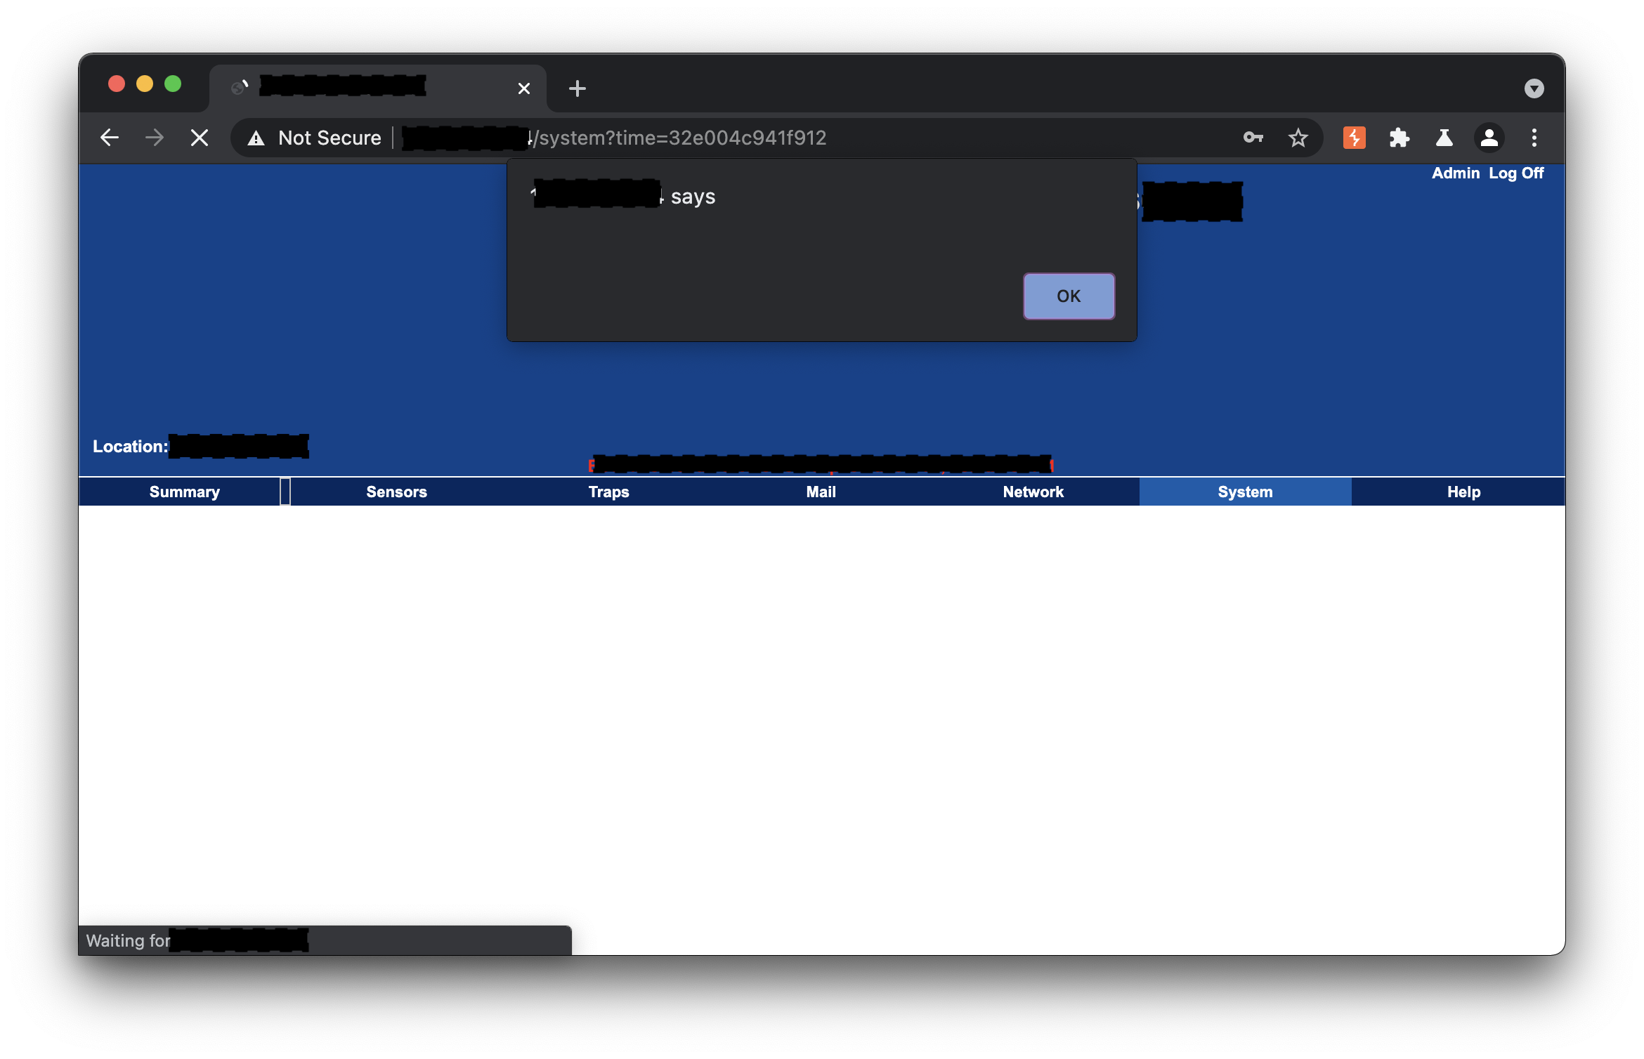
Task: Stop loading the page
Action: [x=200, y=138]
